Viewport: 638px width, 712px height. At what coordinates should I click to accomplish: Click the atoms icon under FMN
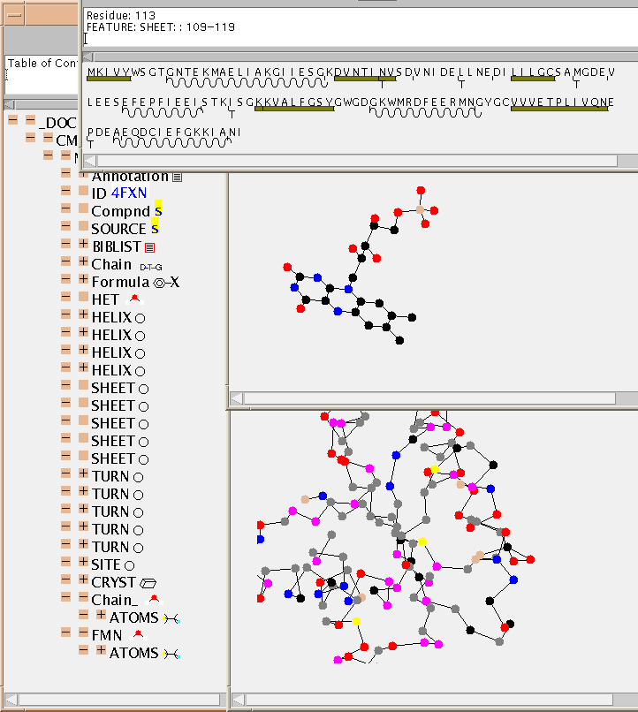[171, 653]
